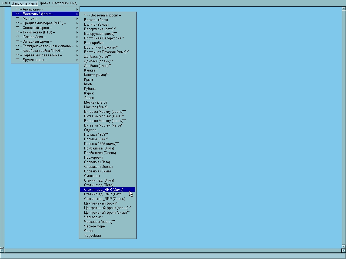This screenshot has width=346, height=259.
Task: Expand the Другие карты submenu
Action: point(45,60)
